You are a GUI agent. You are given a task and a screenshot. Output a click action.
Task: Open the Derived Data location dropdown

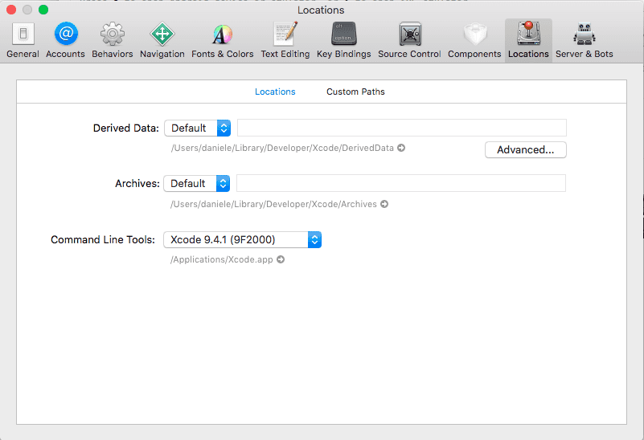tap(198, 128)
